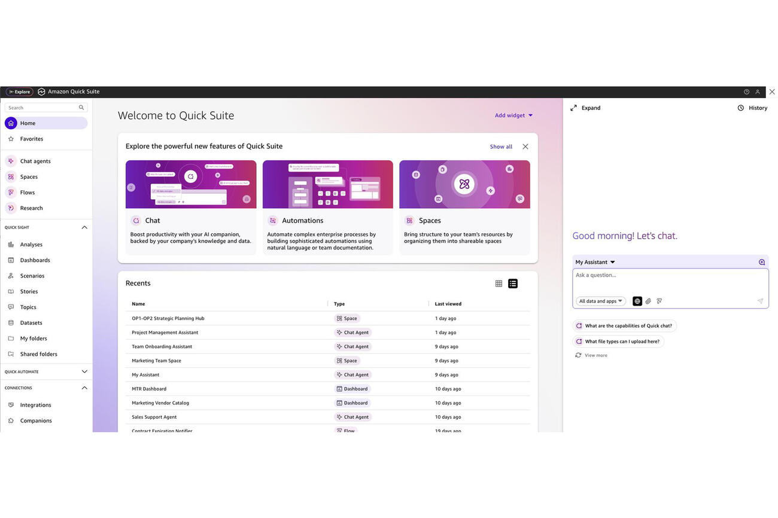Select Dashboards in the sidebar
The image size is (778, 518).
35,260
